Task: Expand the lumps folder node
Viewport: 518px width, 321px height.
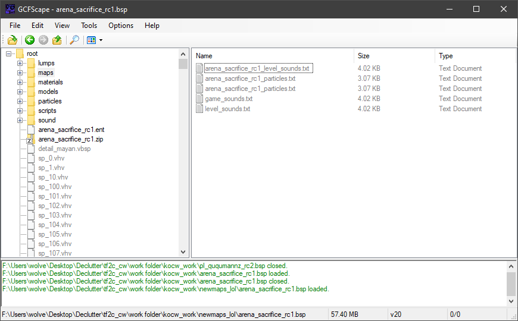Action: [20, 63]
